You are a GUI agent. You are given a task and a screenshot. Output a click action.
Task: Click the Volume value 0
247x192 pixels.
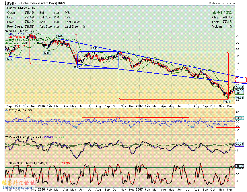click(231, 26)
